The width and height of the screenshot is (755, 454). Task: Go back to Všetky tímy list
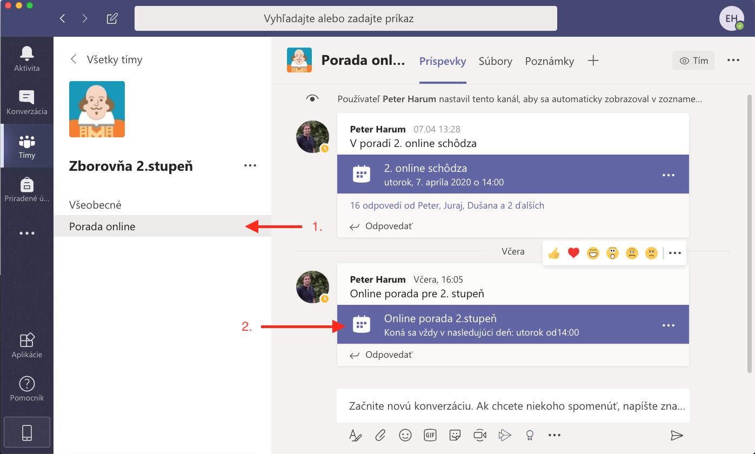[x=107, y=59]
